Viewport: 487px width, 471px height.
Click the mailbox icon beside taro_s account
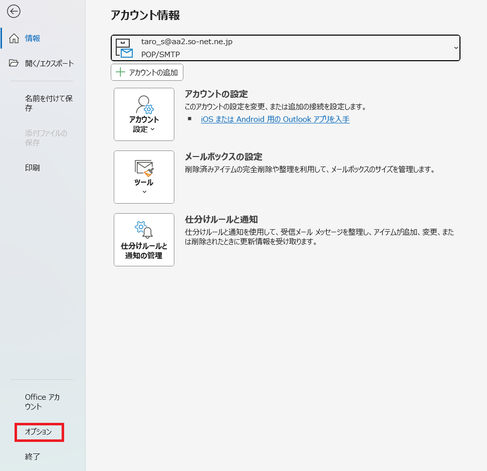(x=124, y=48)
